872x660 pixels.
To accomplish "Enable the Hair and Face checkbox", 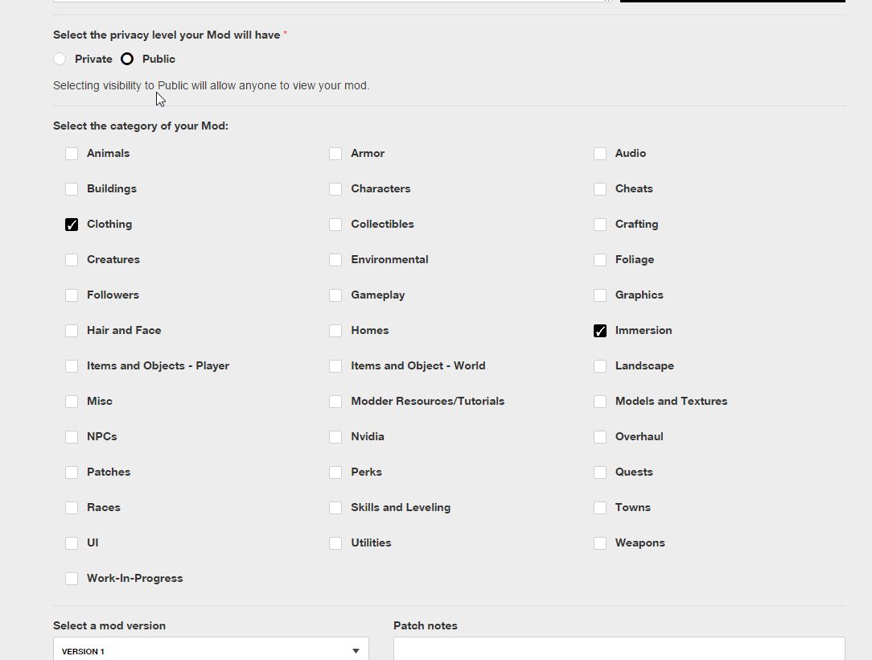I will point(72,331).
